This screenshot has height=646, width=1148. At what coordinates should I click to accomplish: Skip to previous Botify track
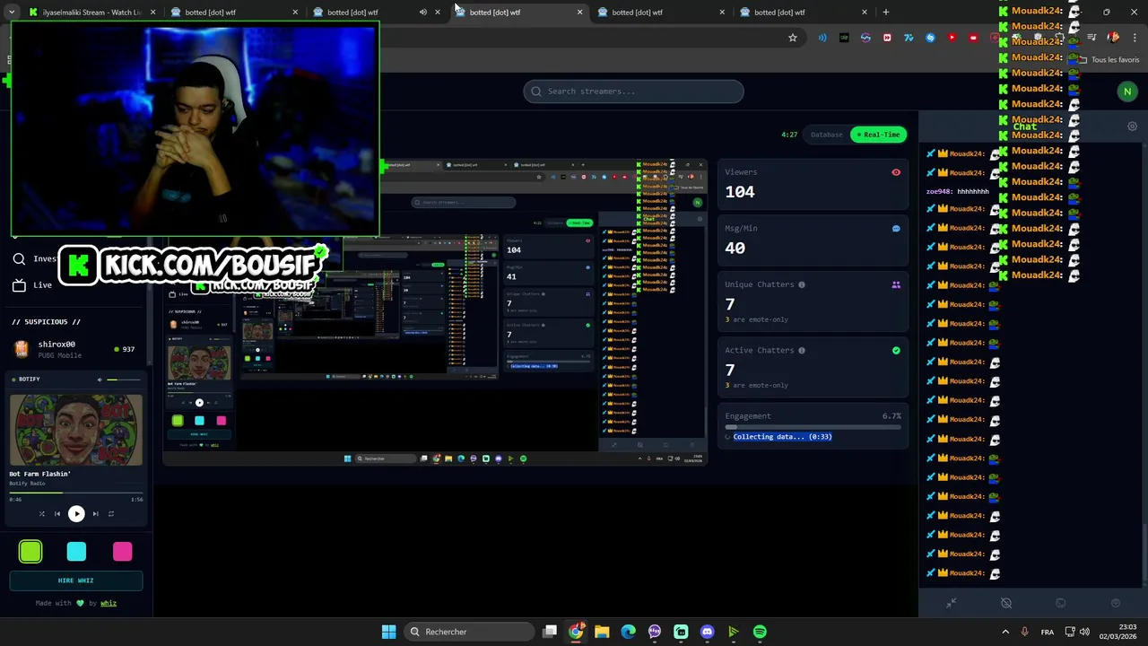coord(57,514)
